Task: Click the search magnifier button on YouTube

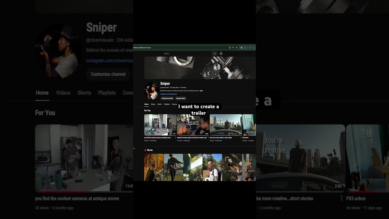Action: pyautogui.click(x=215, y=54)
